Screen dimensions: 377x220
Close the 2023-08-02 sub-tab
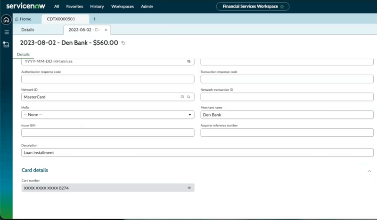106,30
